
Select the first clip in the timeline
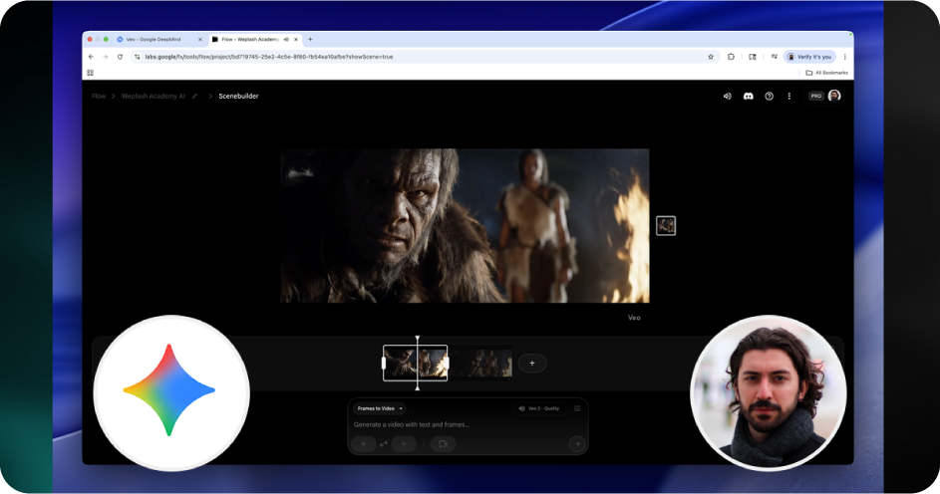pyautogui.click(x=416, y=363)
